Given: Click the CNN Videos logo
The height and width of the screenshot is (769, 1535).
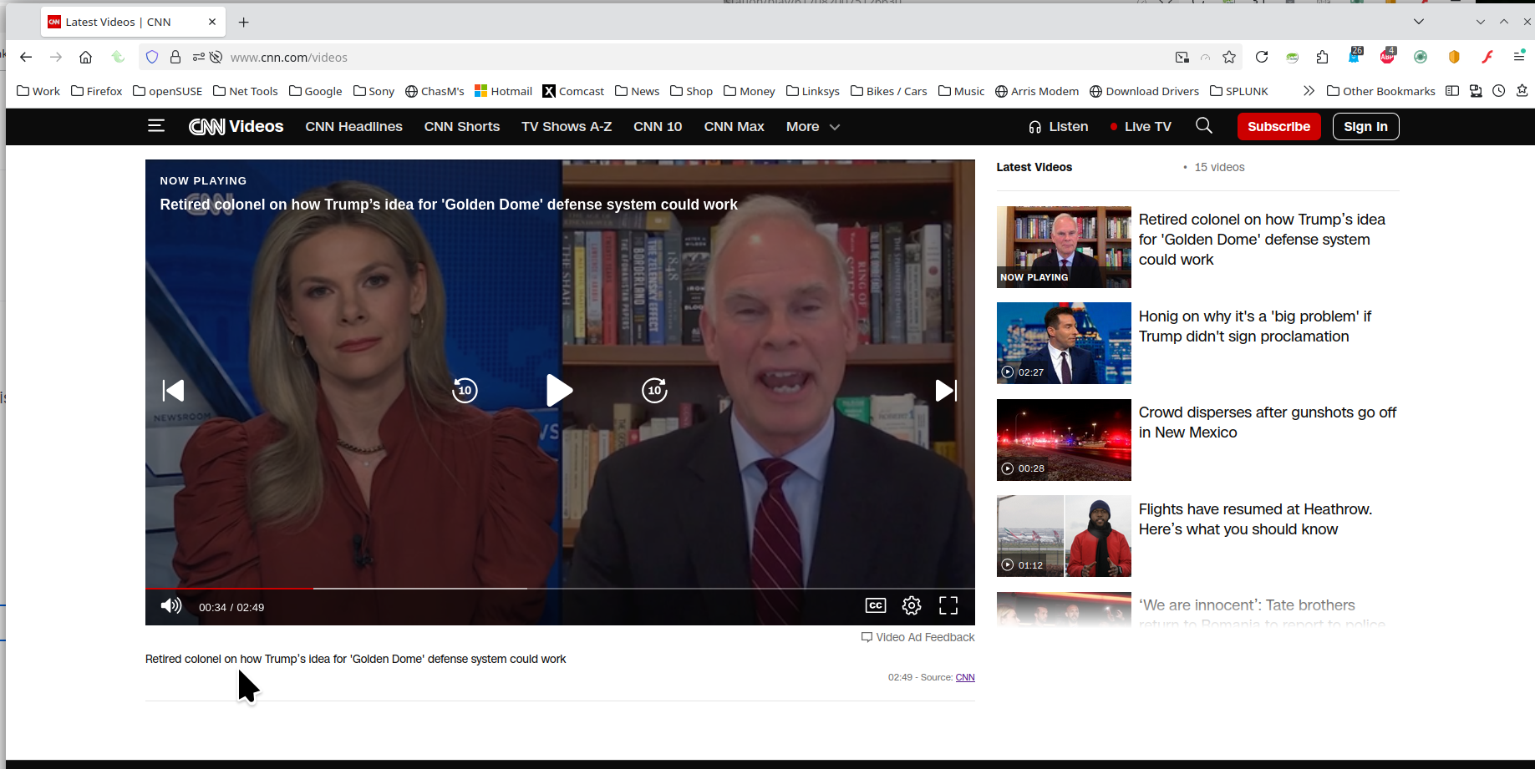Looking at the screenshot, I should (x=236, y=126).
